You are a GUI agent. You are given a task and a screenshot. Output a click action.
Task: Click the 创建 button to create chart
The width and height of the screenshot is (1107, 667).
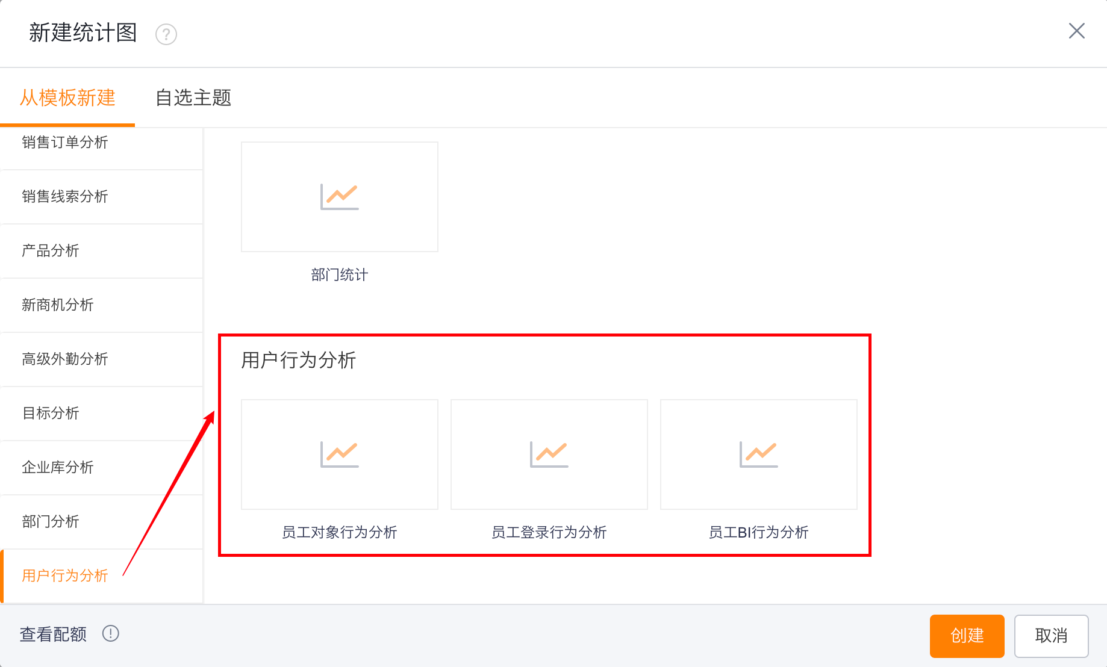click(967, 636)
